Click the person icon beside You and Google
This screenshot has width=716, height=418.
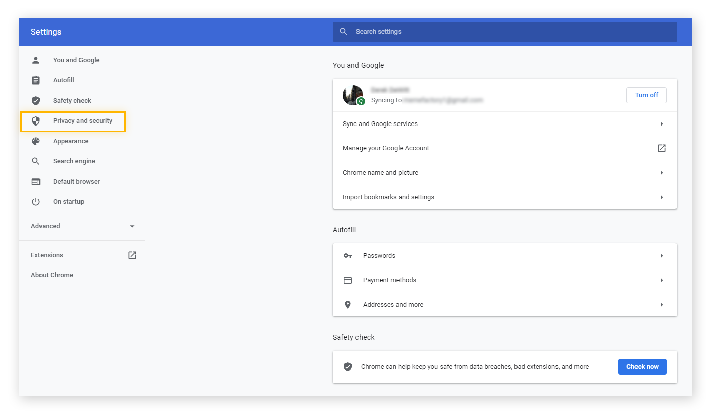(36, 60)
